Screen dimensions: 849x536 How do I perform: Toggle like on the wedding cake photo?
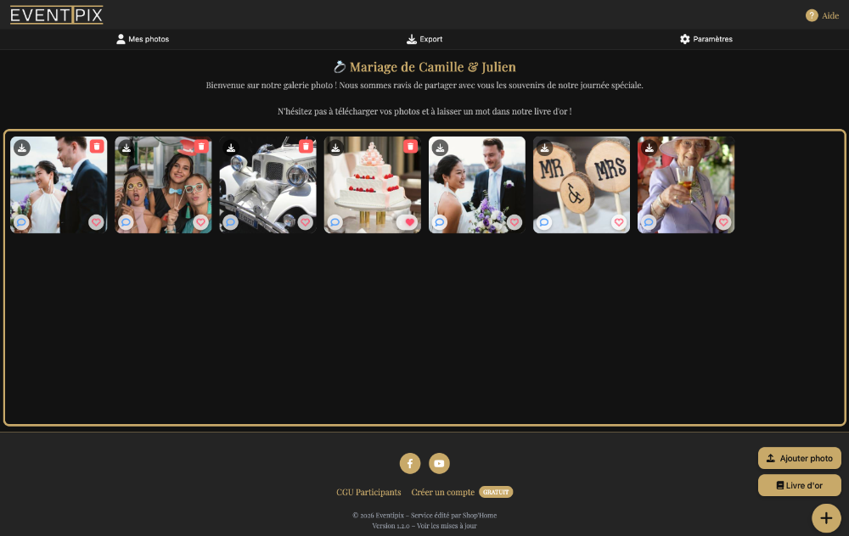click(410, 222)
